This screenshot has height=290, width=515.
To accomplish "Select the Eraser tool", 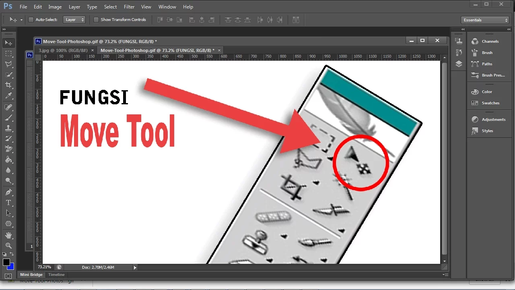I will pos(8,149).
